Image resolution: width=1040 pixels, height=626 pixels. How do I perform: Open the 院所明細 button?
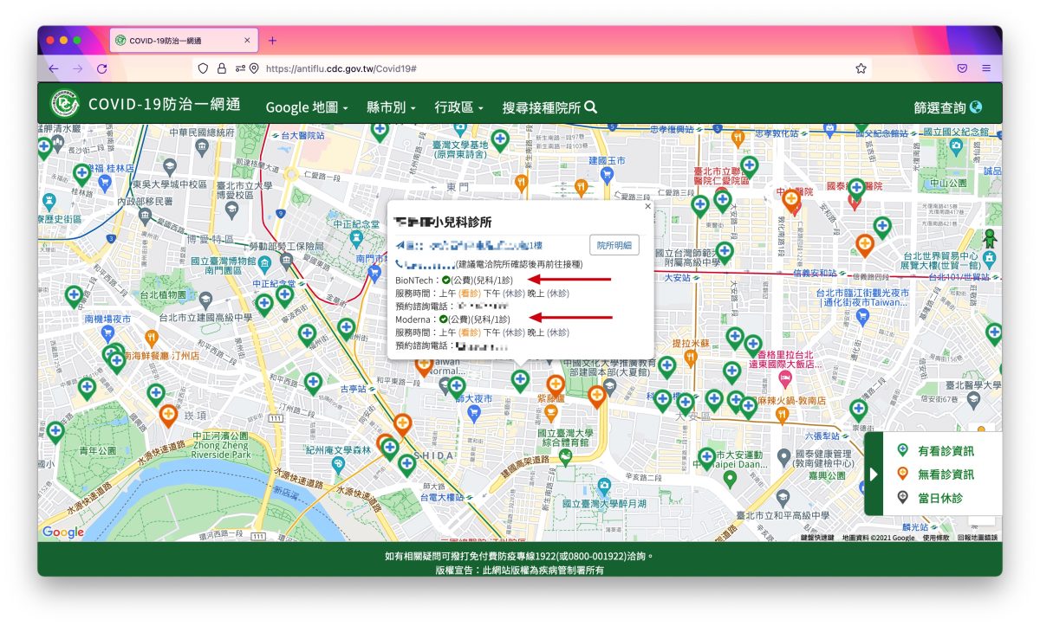(614, 245)
